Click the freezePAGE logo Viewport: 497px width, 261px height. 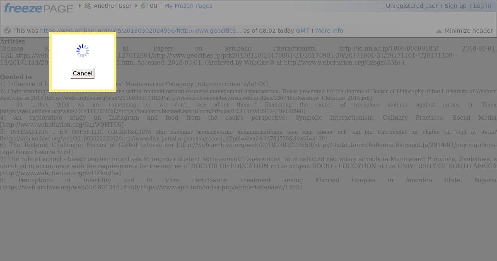coord(39,8)
